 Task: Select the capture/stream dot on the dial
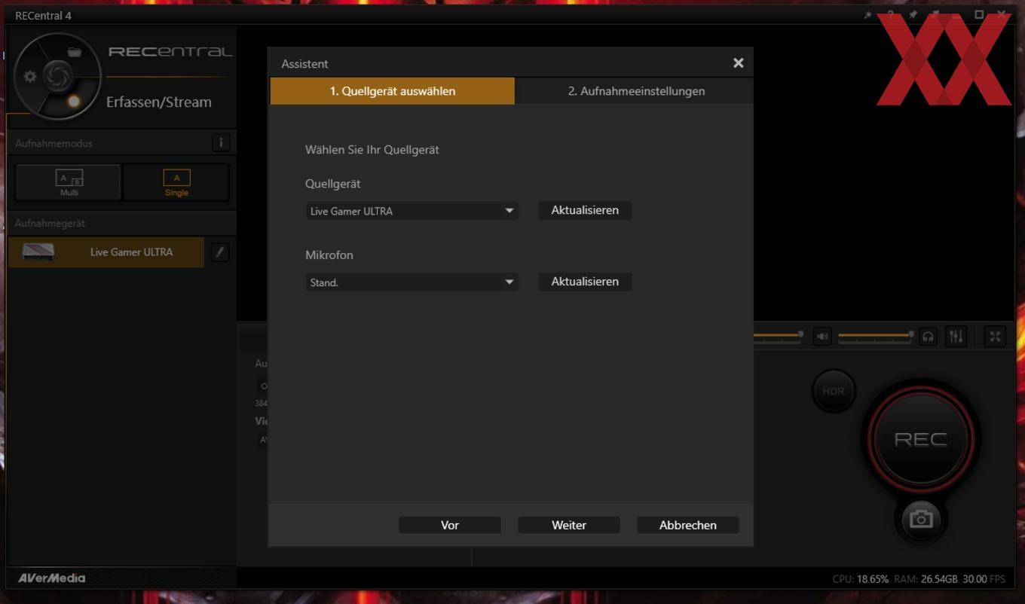click(74, 101)
